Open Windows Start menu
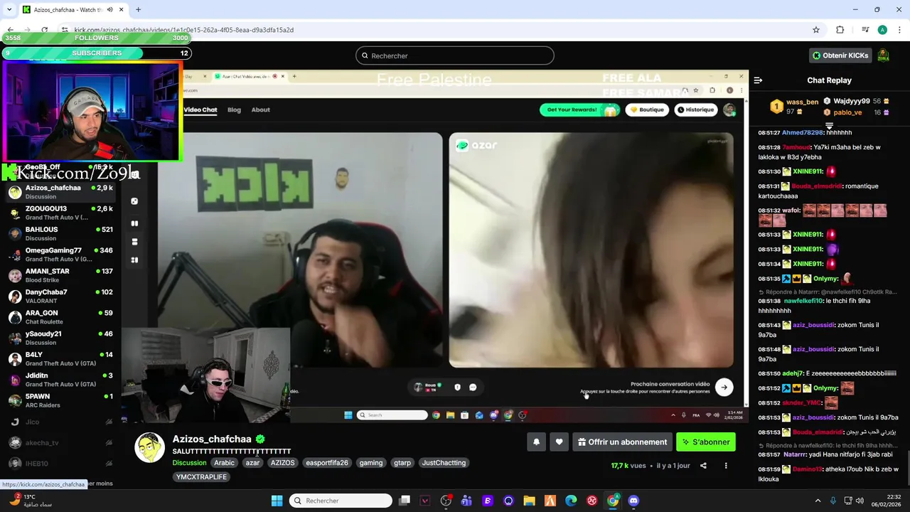Viewport: 910px width, 512px height. 277,501
